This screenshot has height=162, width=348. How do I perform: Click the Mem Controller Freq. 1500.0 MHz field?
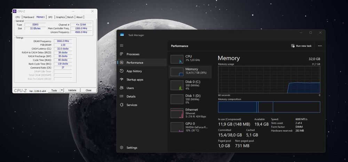tap(81, 28)
